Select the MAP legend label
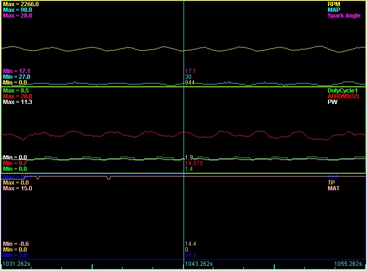The height and width of the screenshot is (271, 367). point(334,9)
